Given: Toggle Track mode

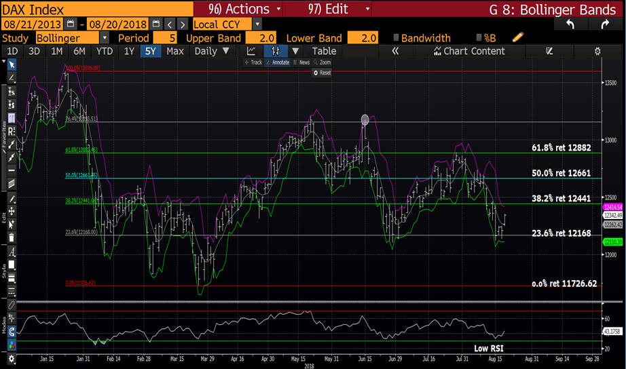Looking at the screenshot, I should coord(253,62).
